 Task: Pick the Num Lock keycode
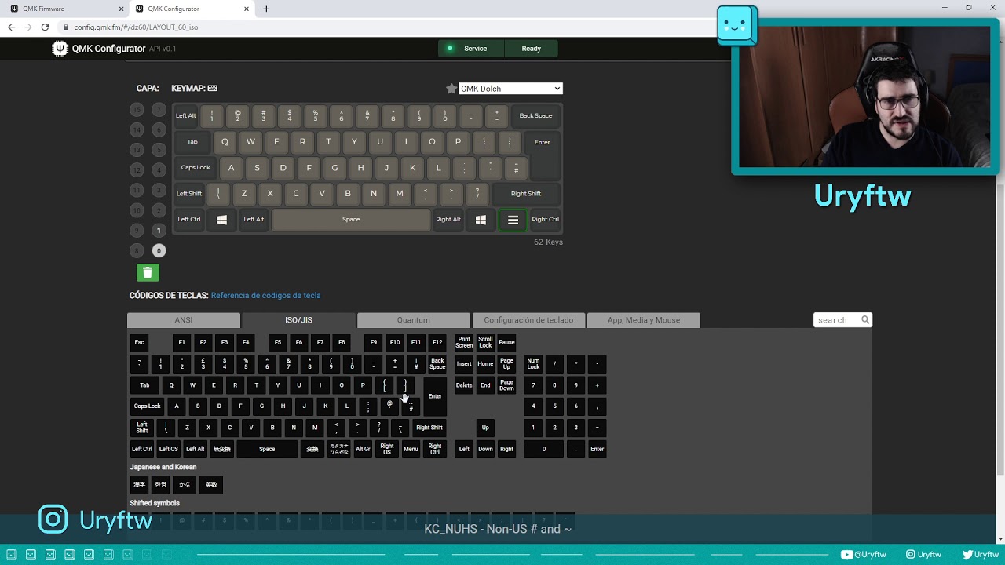[533, 364]
